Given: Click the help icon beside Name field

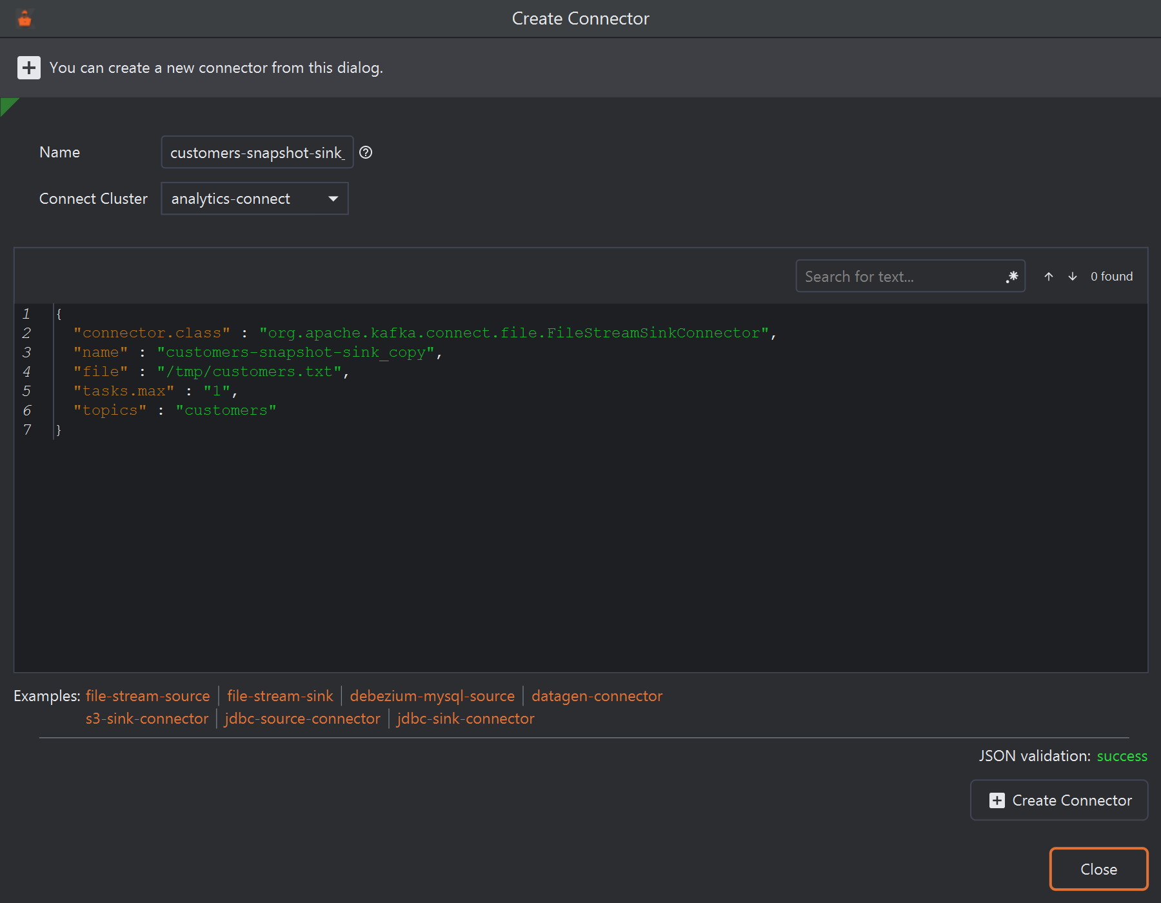Looking at the screenshot, I should tap(366, 152).
